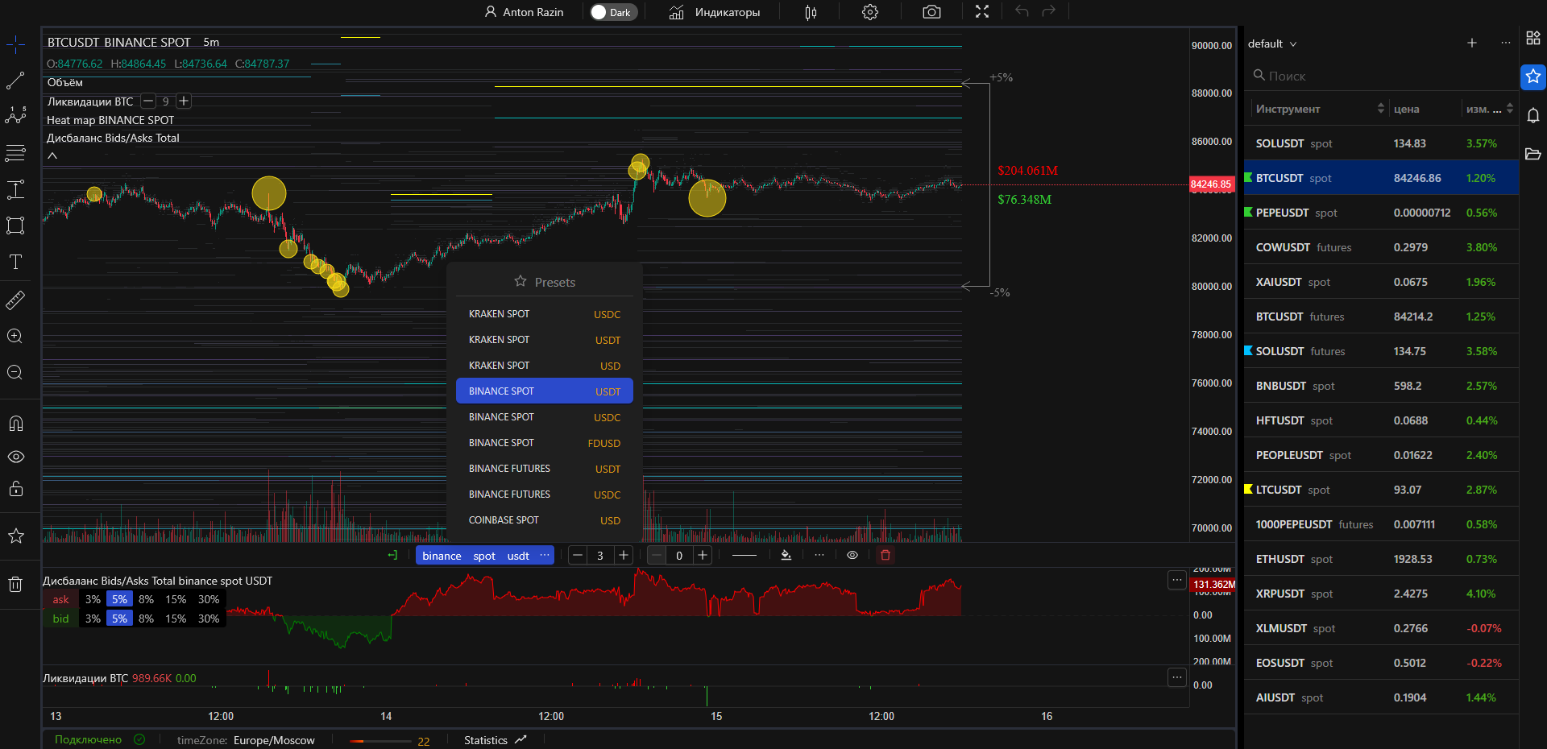The height and width of the screenshot is (749, 1547).
Task: Select SOLUSDT spot in watchlist
Action: pos(1381,143)
